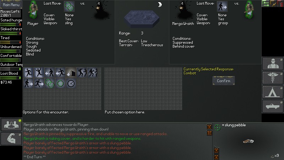Pick the retreat walking left move
284x160 pixels.
pos(49,73)
